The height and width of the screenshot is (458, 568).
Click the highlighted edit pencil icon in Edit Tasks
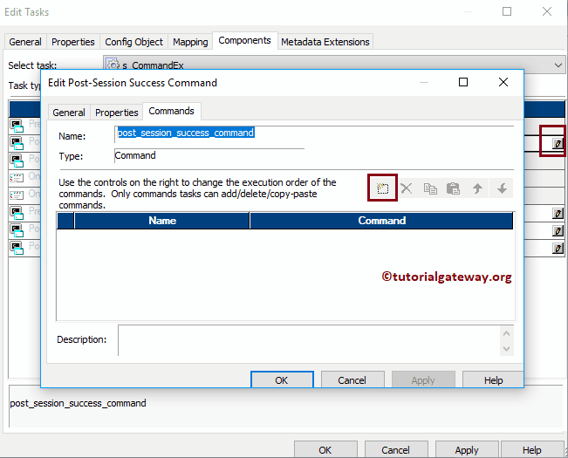click(558, 143)
